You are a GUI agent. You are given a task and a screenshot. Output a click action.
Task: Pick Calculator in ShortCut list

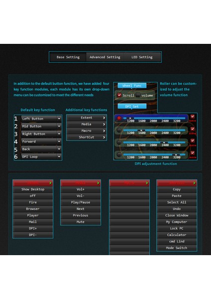click(177, 235)
